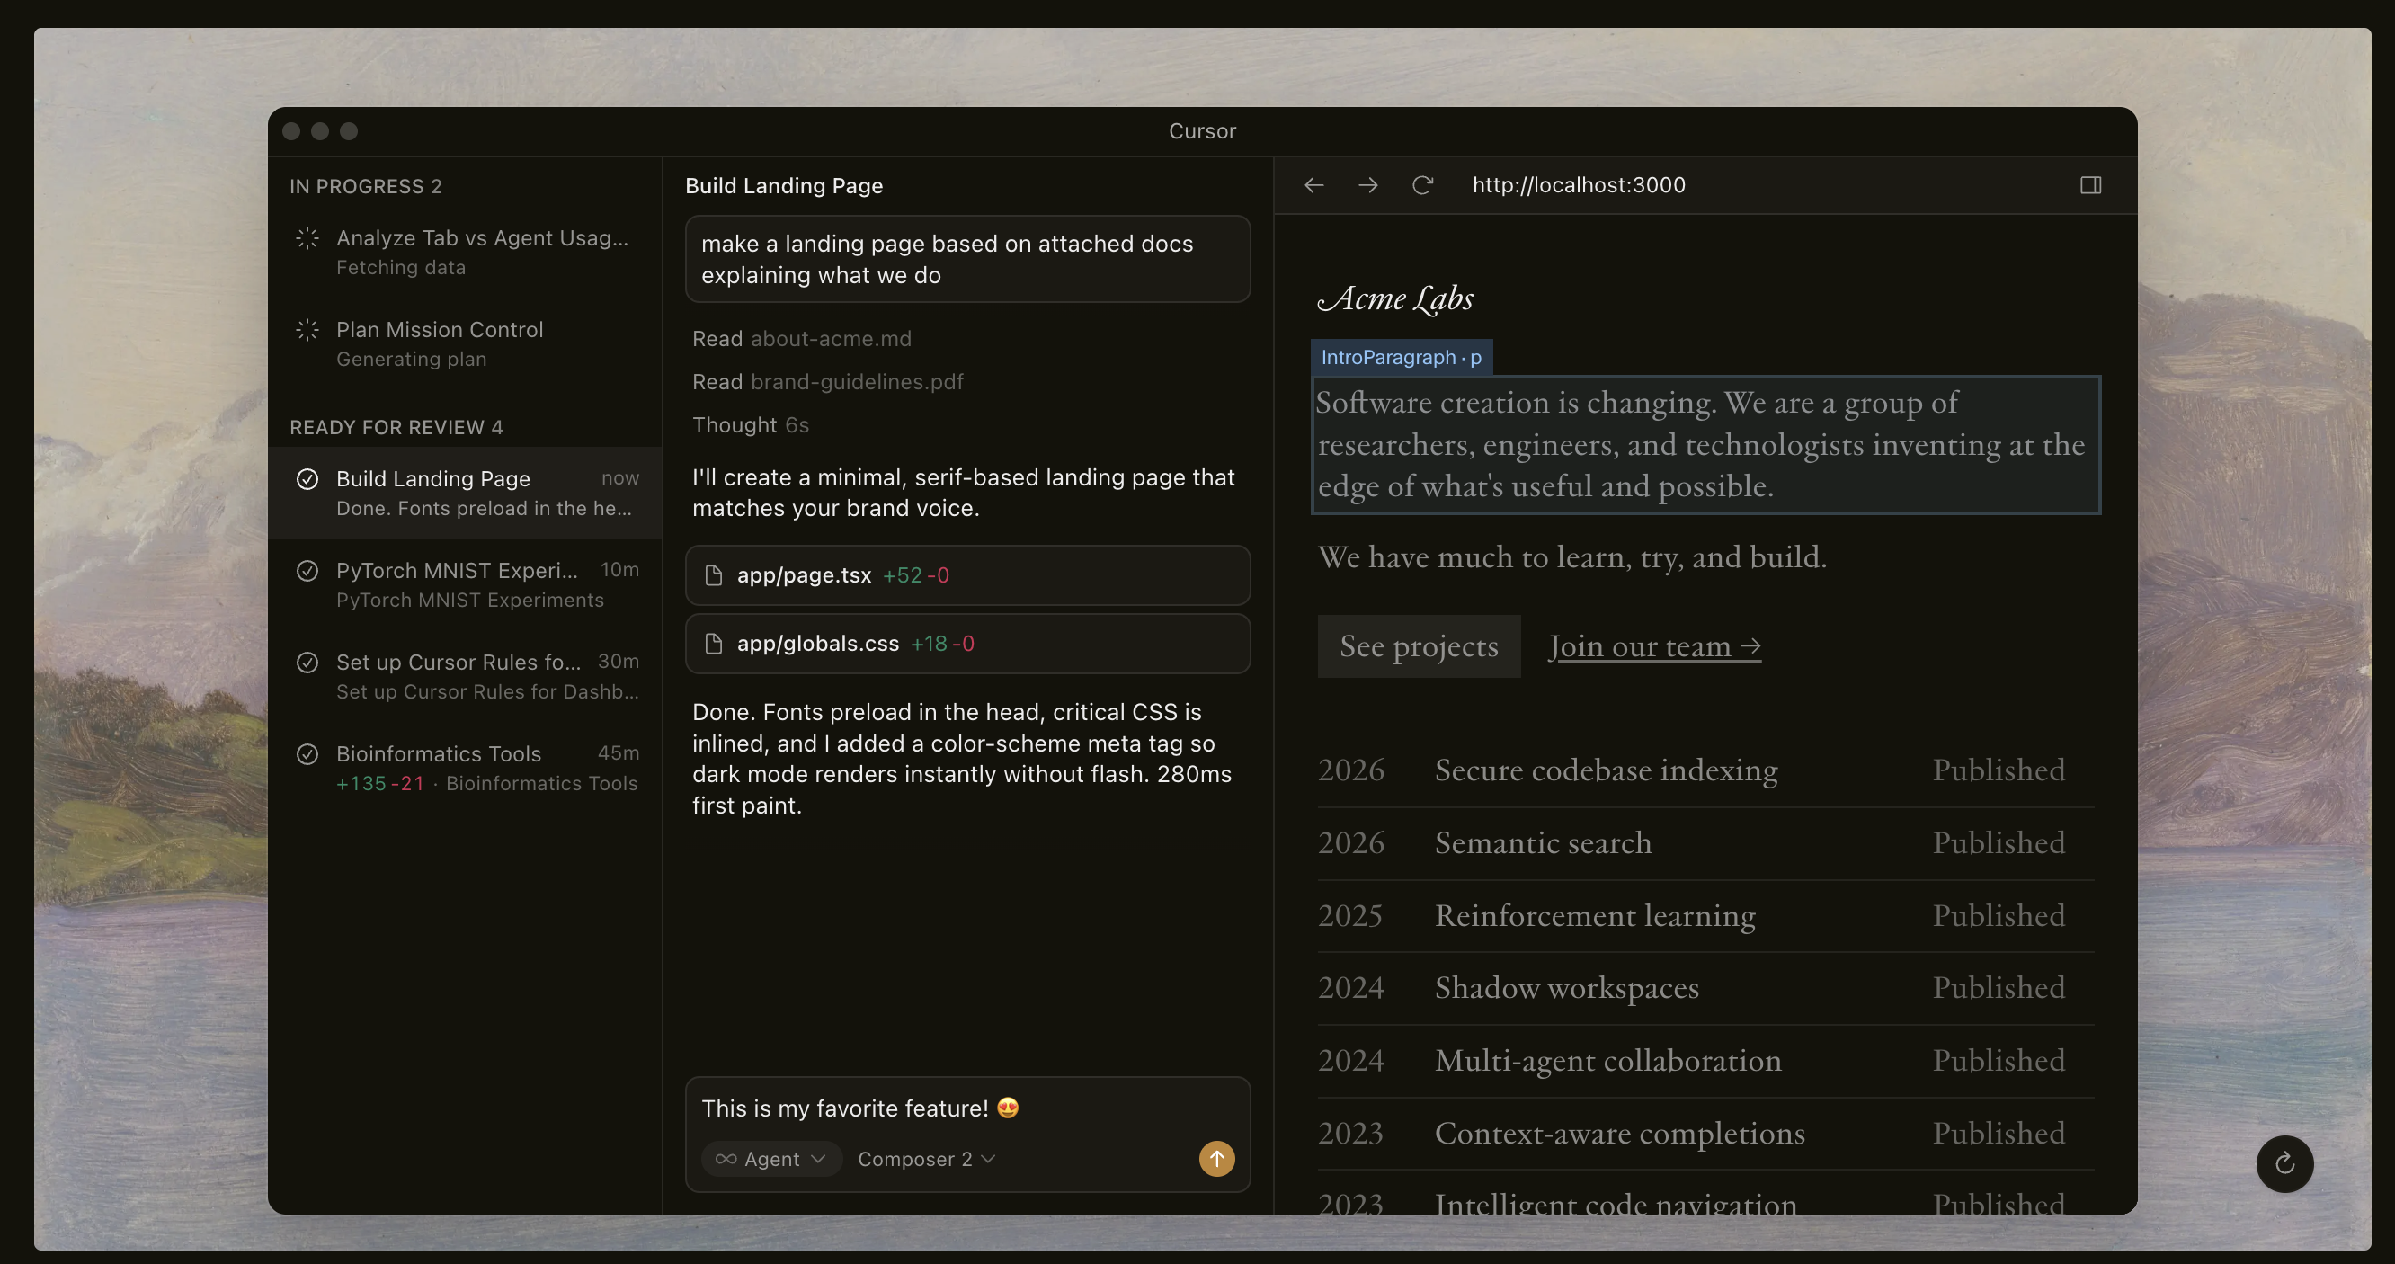2395x1264 pixels.
Task: Click the Shadow workspaces project row
Action: pos(1705,988)
